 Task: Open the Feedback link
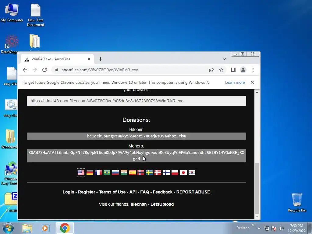coord(163,192)
